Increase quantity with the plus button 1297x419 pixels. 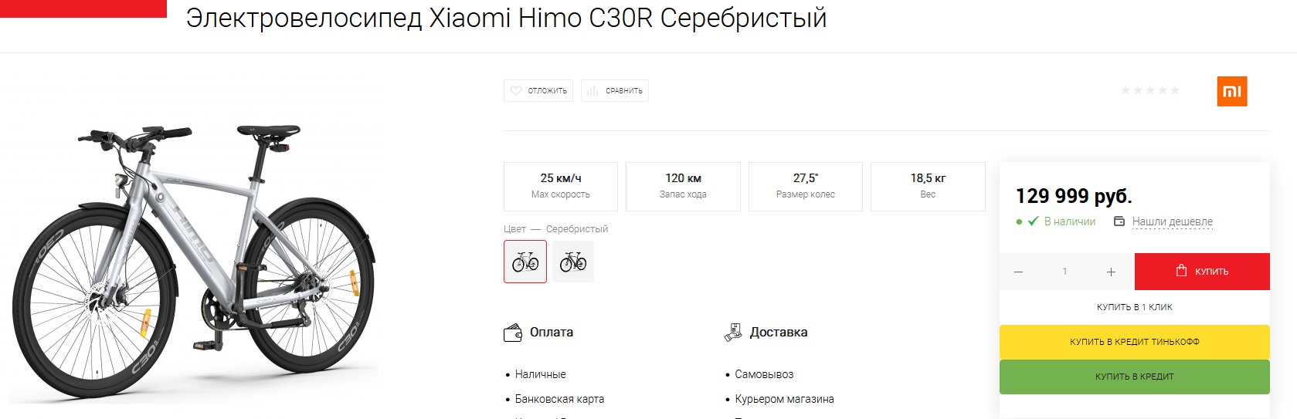coord(1111,272)
